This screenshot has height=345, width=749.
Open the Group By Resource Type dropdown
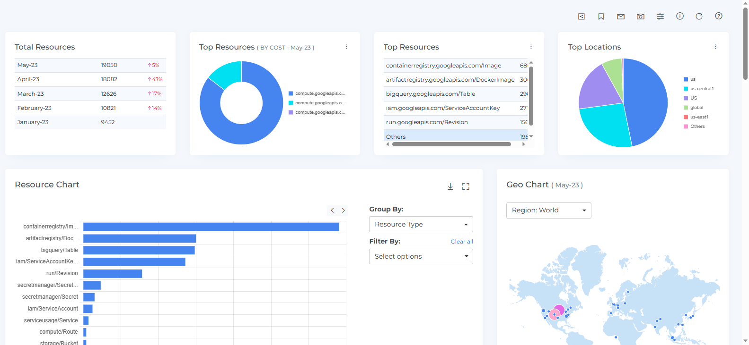pyautogui.click(x=421, y=224)
